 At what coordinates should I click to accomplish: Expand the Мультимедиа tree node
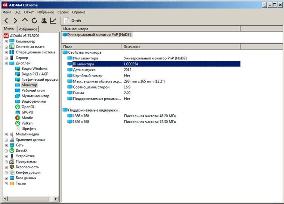[x=6, y=135]
